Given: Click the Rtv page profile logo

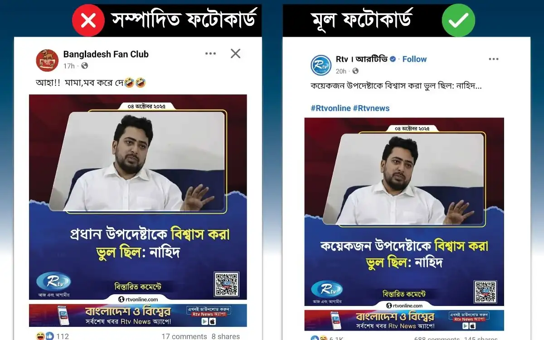Looking at the screenshot, I should coord(321,65).
